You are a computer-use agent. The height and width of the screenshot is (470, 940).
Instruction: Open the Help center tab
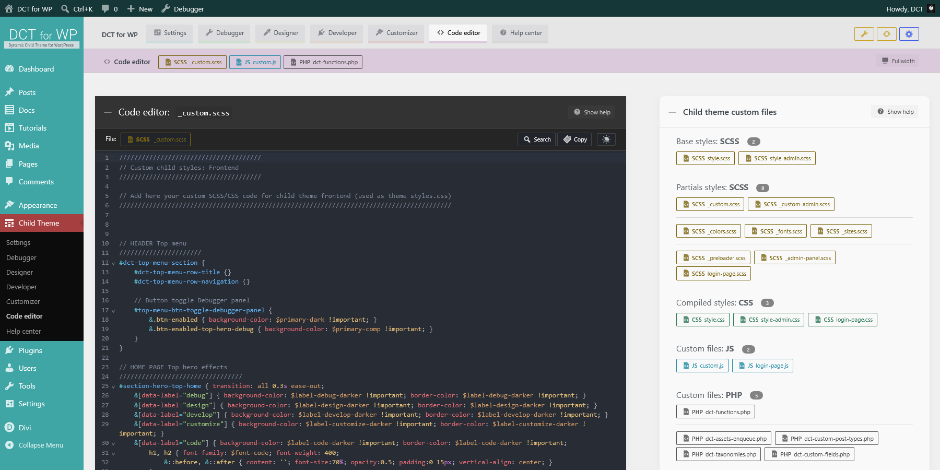tap(521, 33)
